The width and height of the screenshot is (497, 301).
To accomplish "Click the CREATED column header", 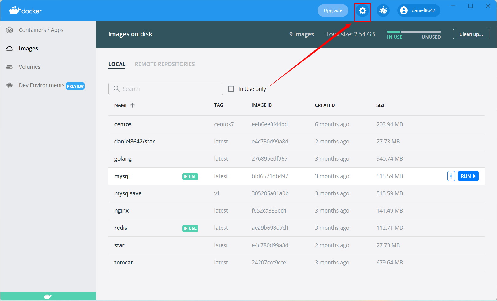I will click(325, 105).
